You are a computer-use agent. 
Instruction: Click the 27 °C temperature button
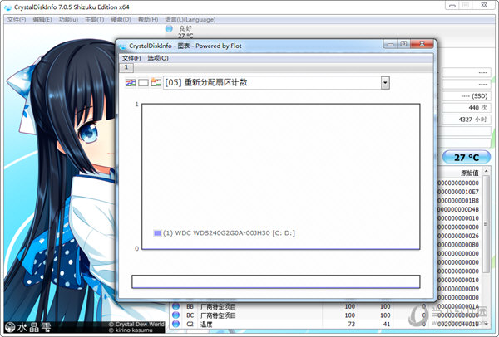[x=467, y=157]
